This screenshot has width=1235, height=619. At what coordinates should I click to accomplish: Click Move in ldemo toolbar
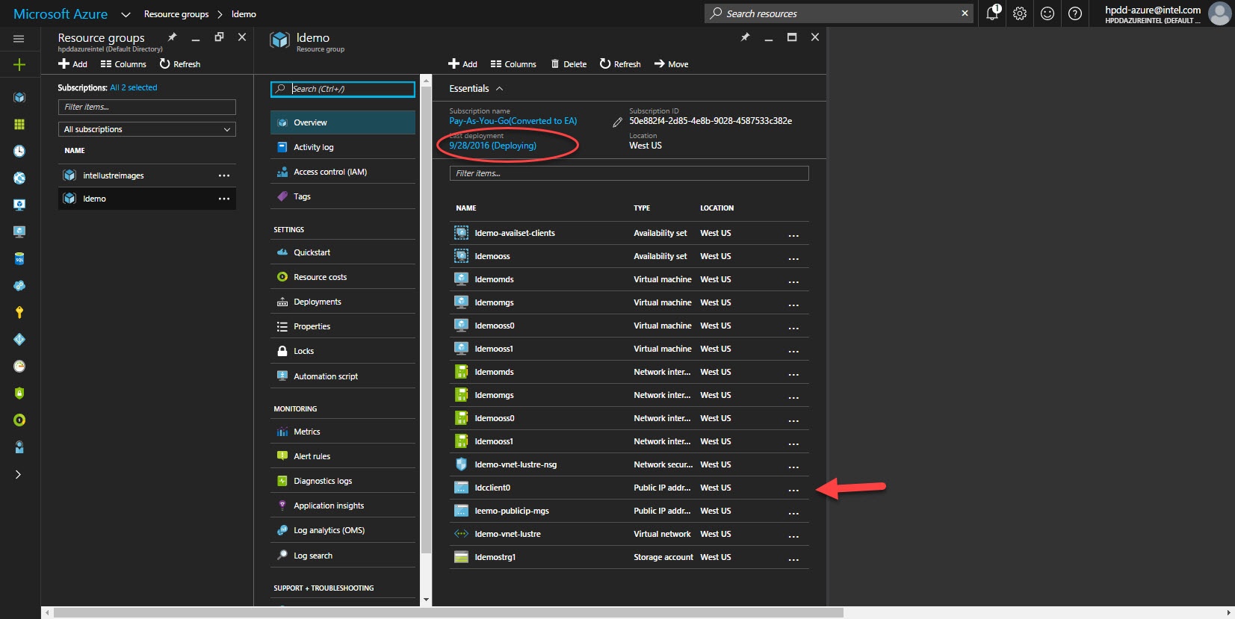click(671, 64)
